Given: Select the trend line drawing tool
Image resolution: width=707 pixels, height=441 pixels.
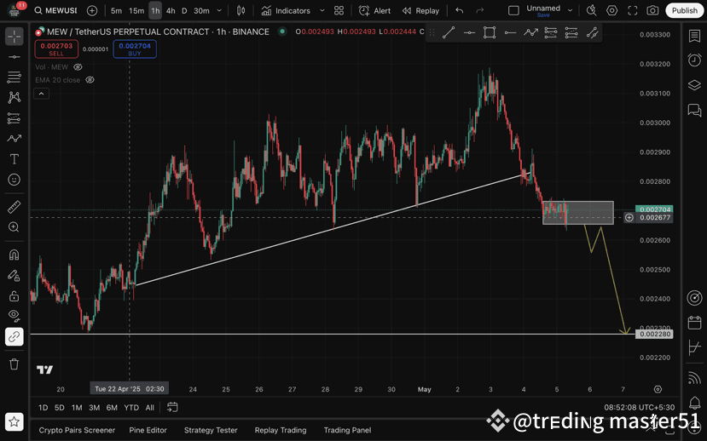Looking at the screenshot, I should (14, 57).
